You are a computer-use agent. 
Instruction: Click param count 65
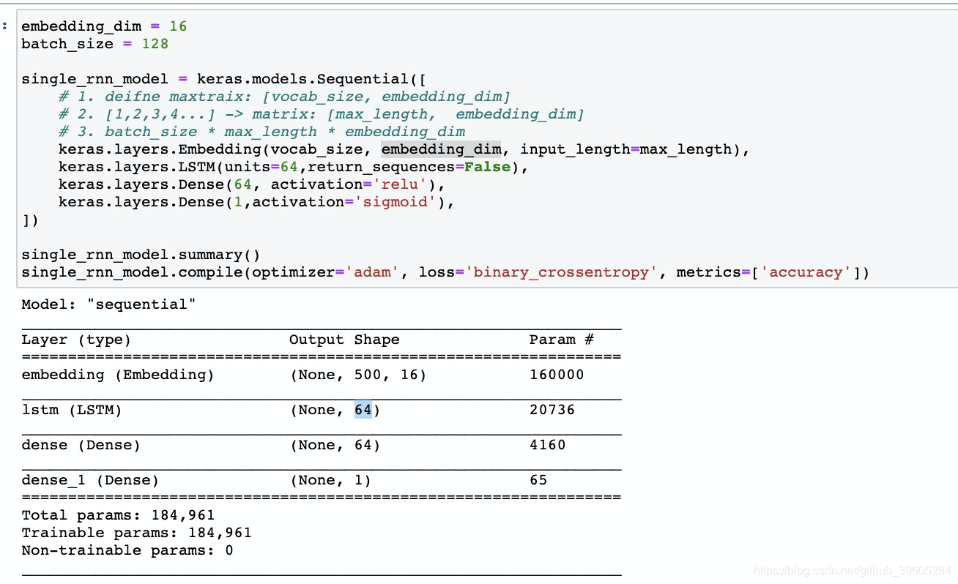(538, 480)
